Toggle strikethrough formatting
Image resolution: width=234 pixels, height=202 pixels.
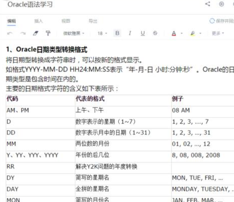click(155, 33)
